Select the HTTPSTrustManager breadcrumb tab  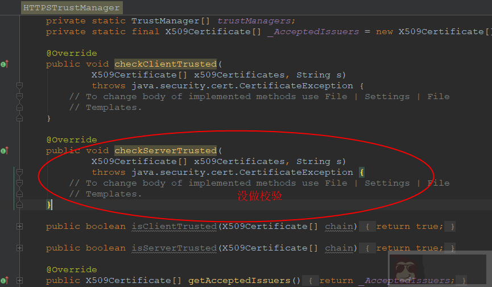click(72, 8)
